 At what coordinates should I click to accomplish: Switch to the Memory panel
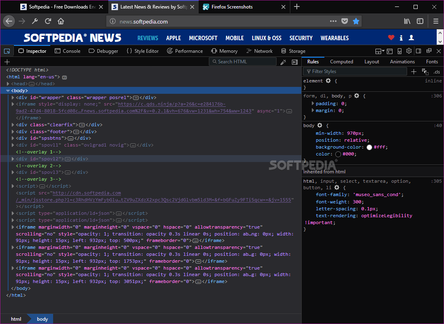click(224, 51)
